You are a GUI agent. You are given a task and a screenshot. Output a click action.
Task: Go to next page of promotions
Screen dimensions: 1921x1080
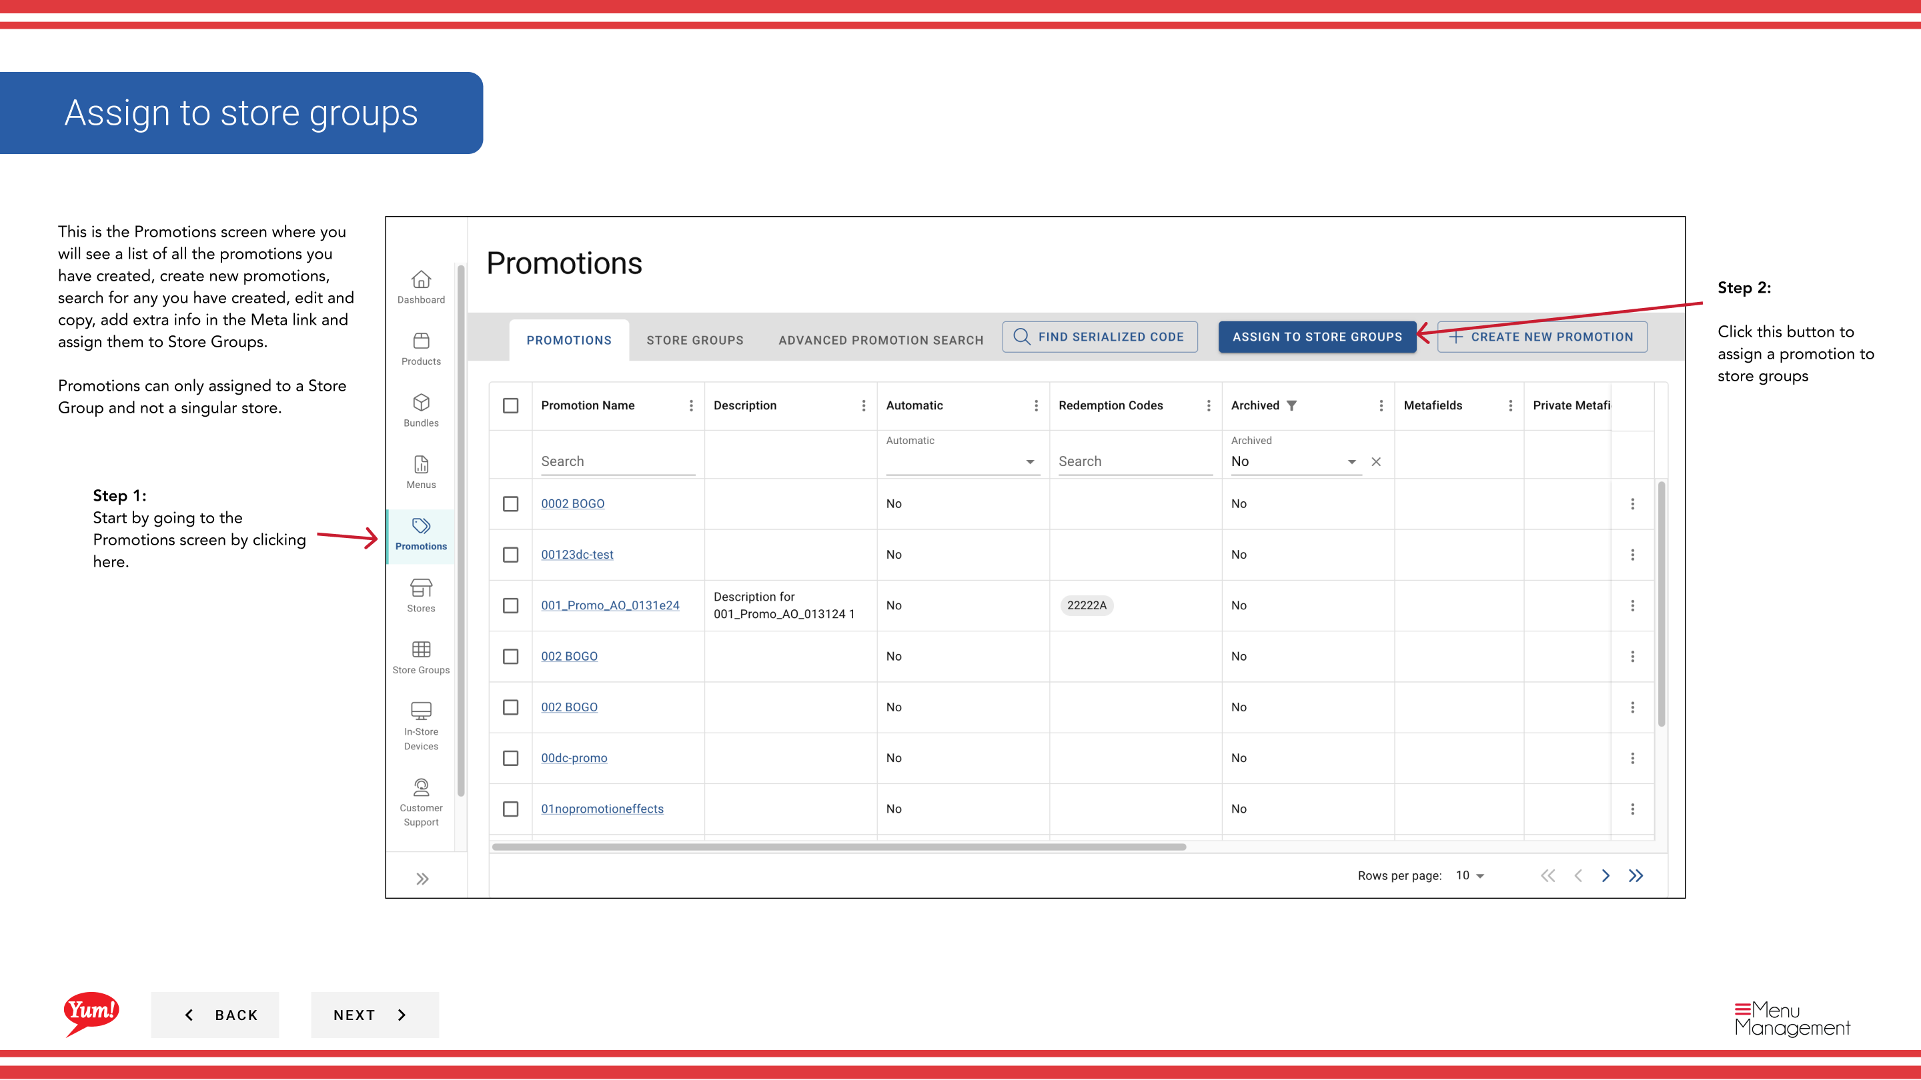[x=1606, y=876]
